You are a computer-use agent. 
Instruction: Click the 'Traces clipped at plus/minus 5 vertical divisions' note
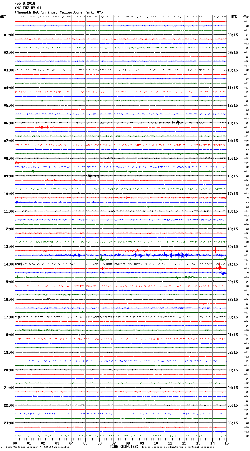point(178,447)
